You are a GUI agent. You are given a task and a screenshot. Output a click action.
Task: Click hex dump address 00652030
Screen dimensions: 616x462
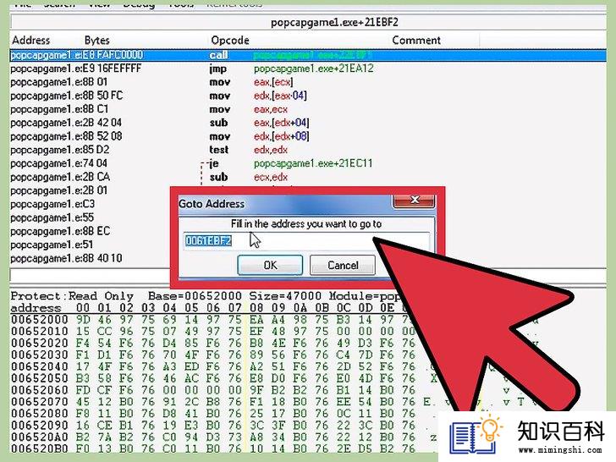tap(39, 355)
